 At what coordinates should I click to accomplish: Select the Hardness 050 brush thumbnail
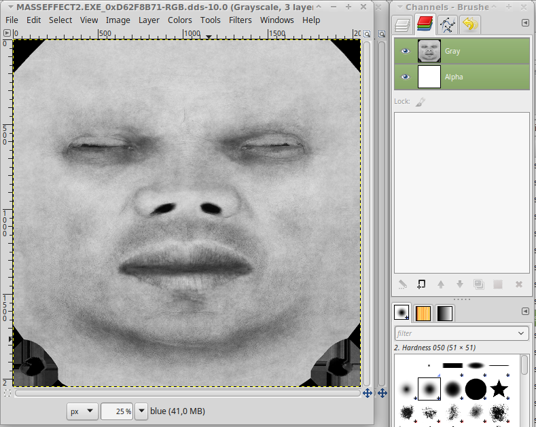[429, 389]
